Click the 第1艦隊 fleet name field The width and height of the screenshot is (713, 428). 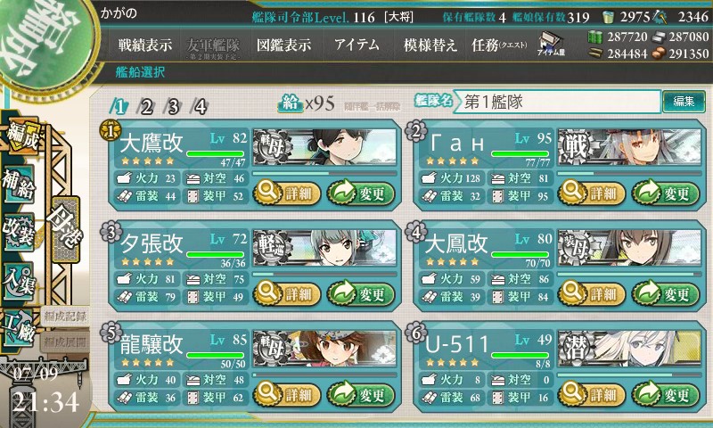click(x=558, y=102)
